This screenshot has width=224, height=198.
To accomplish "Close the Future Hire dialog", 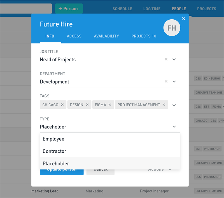I will coord(184,19).
